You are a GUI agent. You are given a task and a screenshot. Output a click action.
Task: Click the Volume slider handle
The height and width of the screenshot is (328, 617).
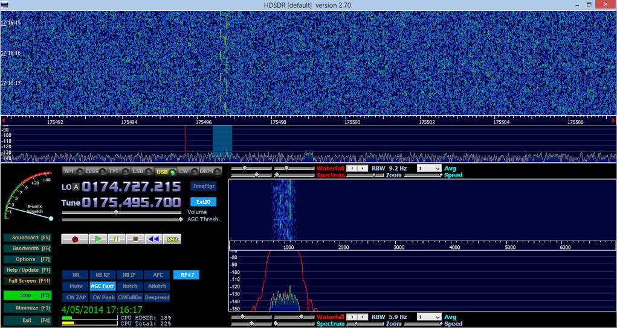point(115,212)
